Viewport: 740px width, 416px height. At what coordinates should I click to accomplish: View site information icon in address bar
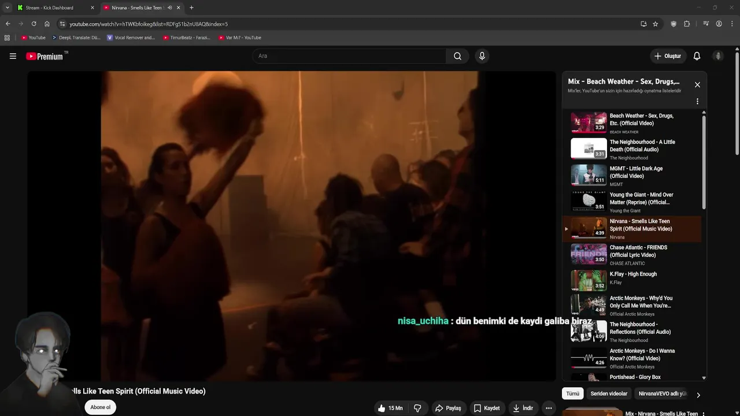click(x=62, y=24)
